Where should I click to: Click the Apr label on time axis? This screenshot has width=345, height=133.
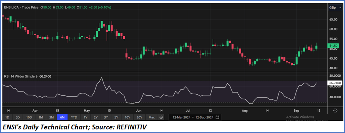[x=35, y=110]
